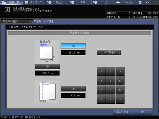Go back to 用紙条件登録 breadcrumb
Viewport: 159px width, 119px height.
[16, 21]
